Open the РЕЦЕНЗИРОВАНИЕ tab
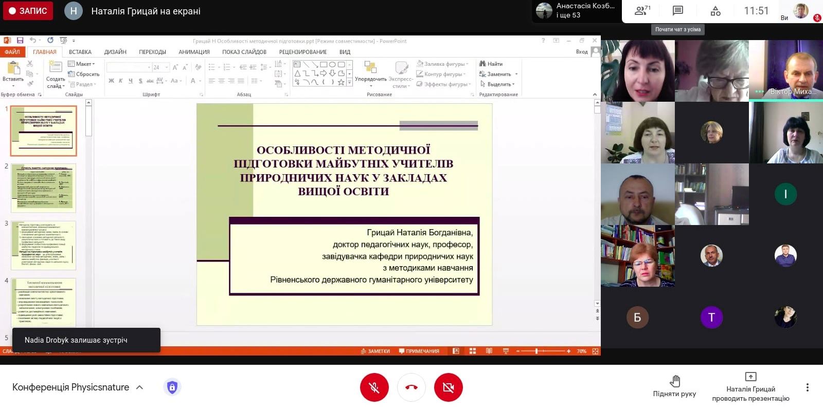Screen dimensions: 823x410 pyautogui.click(x=303, y=52)
